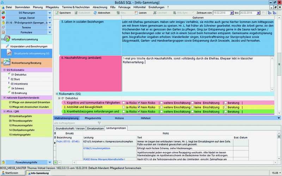This screenshot has height=176, width=282.
Task: Click the Speichern save icon
Action: click(x=57, y=13)
